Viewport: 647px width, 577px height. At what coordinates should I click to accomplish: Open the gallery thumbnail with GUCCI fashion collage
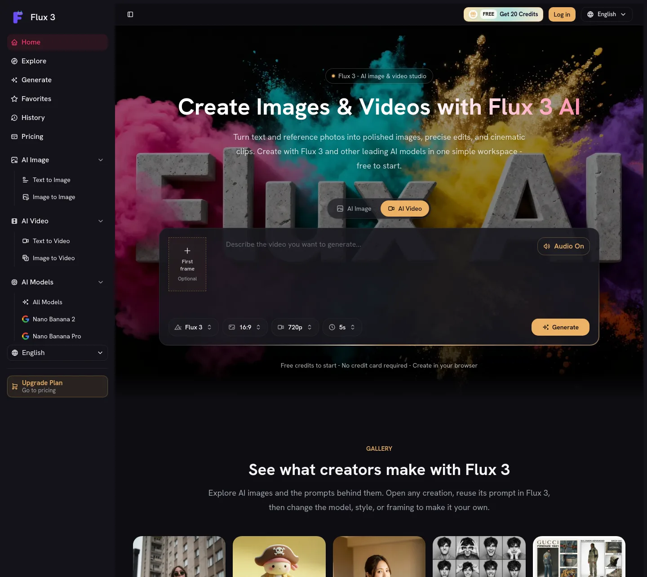pyautogui.click(x=579, y=556)
